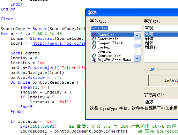This screenshot has width=178, height=135.
Task: Click the OpenType icon beside Constantia
Action: [x=94, y=39]
